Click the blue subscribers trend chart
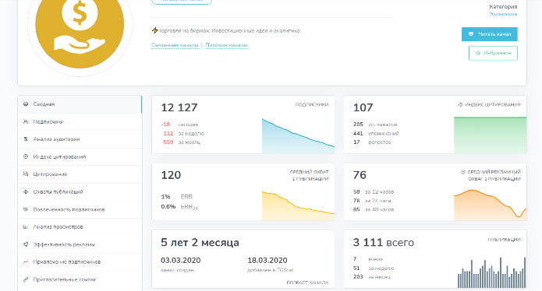 point(298,136)
